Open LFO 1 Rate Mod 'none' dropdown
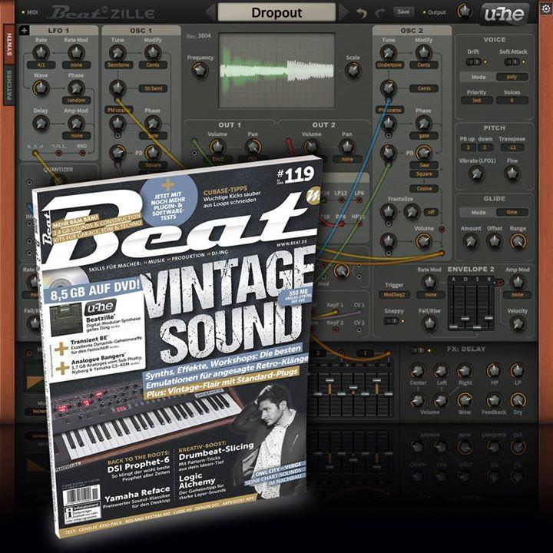The image size is (553, 553). tap(76, 65)
